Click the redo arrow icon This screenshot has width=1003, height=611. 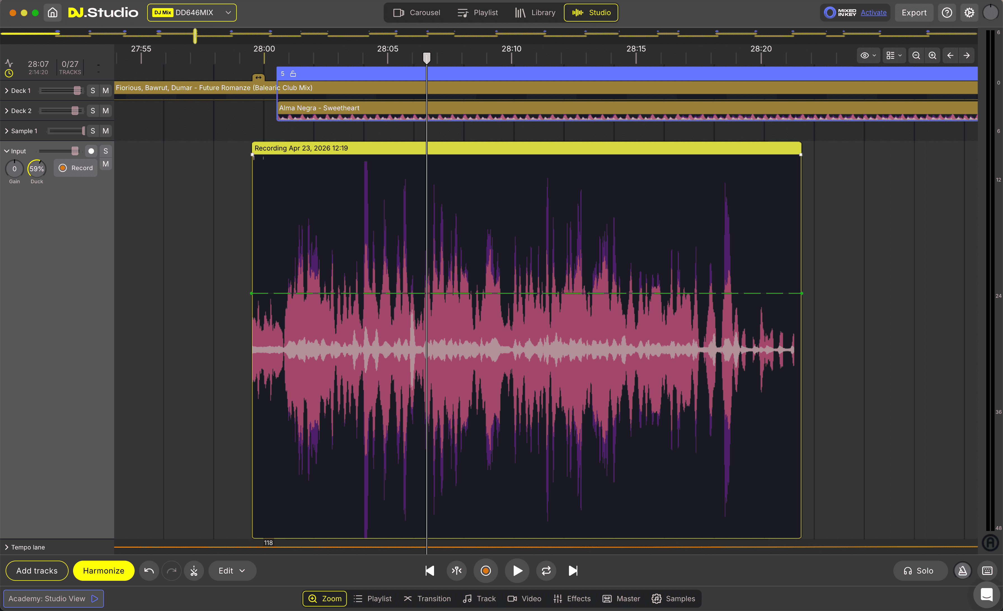[x=171, y=571]
